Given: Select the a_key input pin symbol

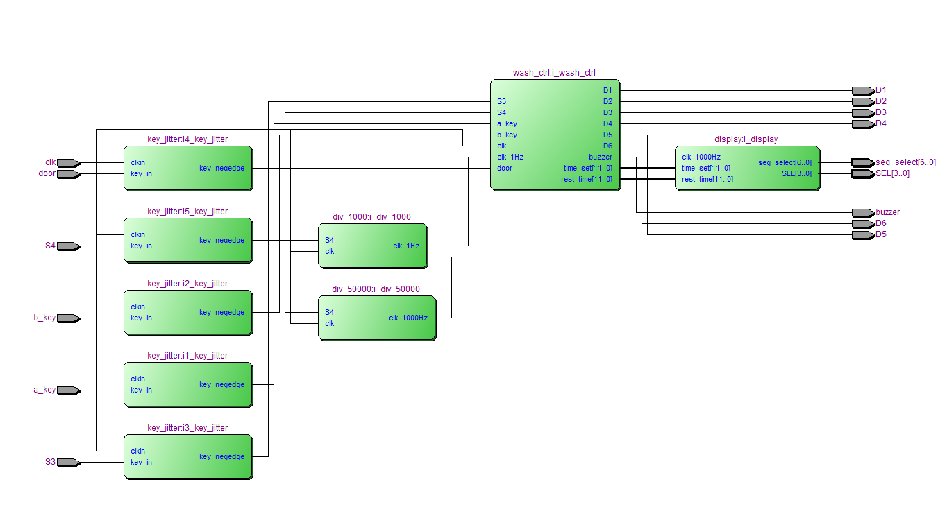Looking at the screenshot, I should pyautogui.click(x=69, y=390).
